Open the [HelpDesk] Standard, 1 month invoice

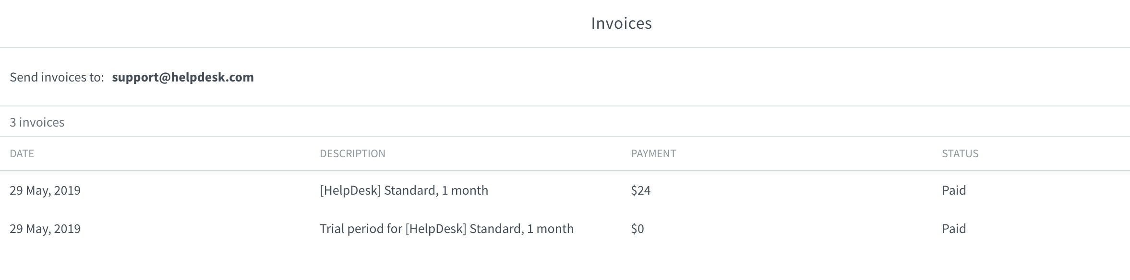404,190
